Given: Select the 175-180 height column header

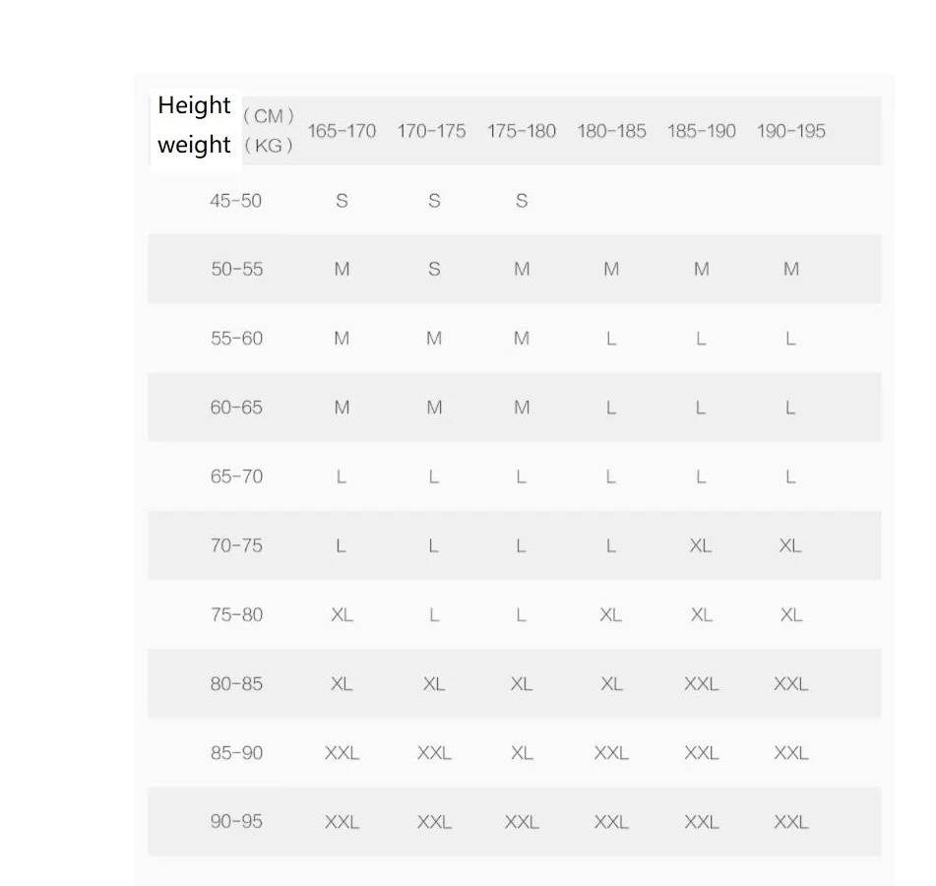Looking at the screenshot, I should click(x=521, y=131).
